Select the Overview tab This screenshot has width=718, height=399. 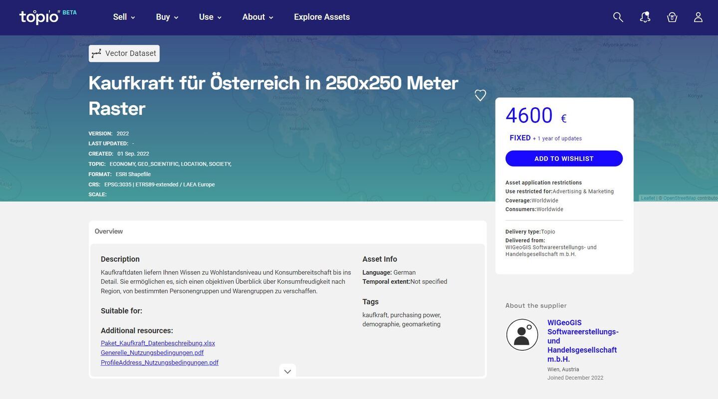tap(109, 231)
